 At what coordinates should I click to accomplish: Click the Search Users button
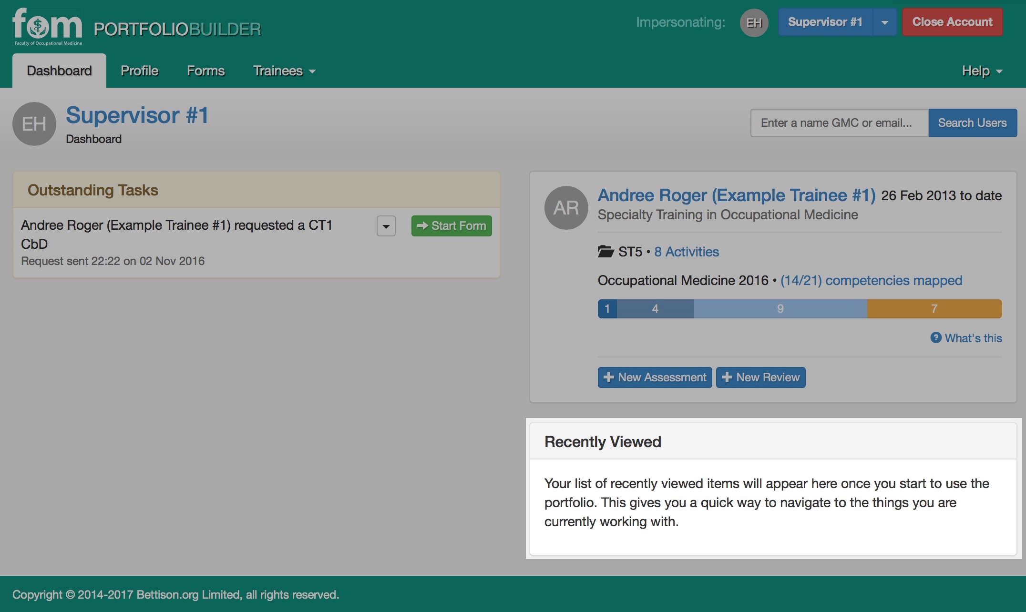point(973,123)
